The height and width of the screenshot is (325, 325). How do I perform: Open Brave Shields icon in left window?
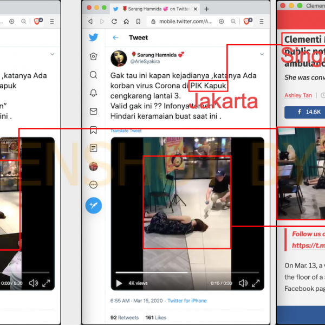38,21
